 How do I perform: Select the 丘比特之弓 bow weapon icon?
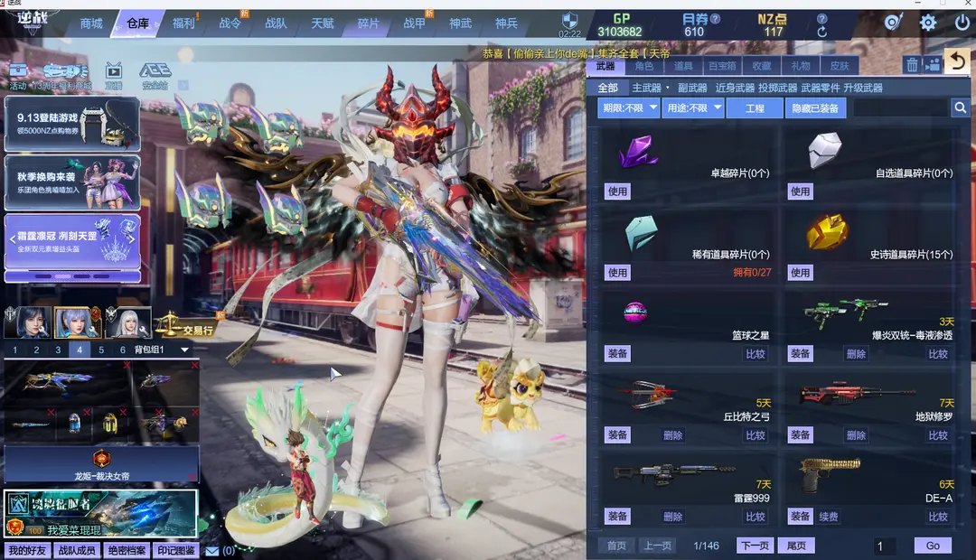point(649,394)
